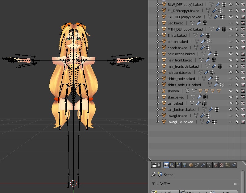Hide the skelton armature with its eye icon
This screenshot has height=193, width=246.
click(231, 91)
